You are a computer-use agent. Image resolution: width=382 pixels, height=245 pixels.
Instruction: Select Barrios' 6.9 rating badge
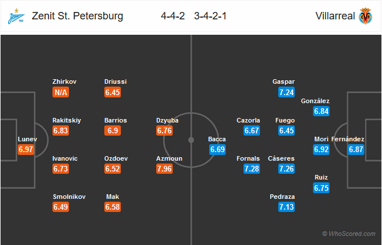pos(112,130)
